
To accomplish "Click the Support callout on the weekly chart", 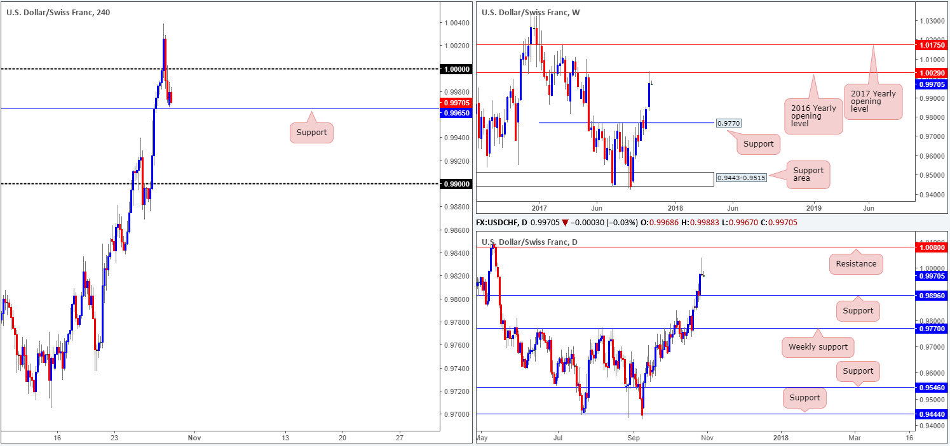I will [759, 144].
